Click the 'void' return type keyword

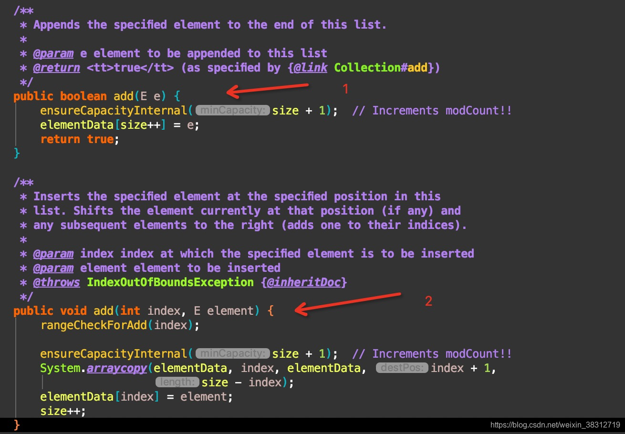click(73, 311)
